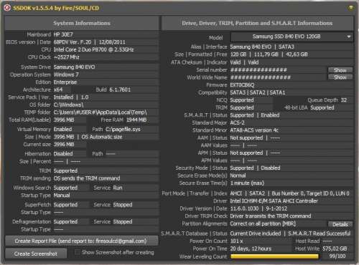Open partition alignment Details

pos(340,224)
